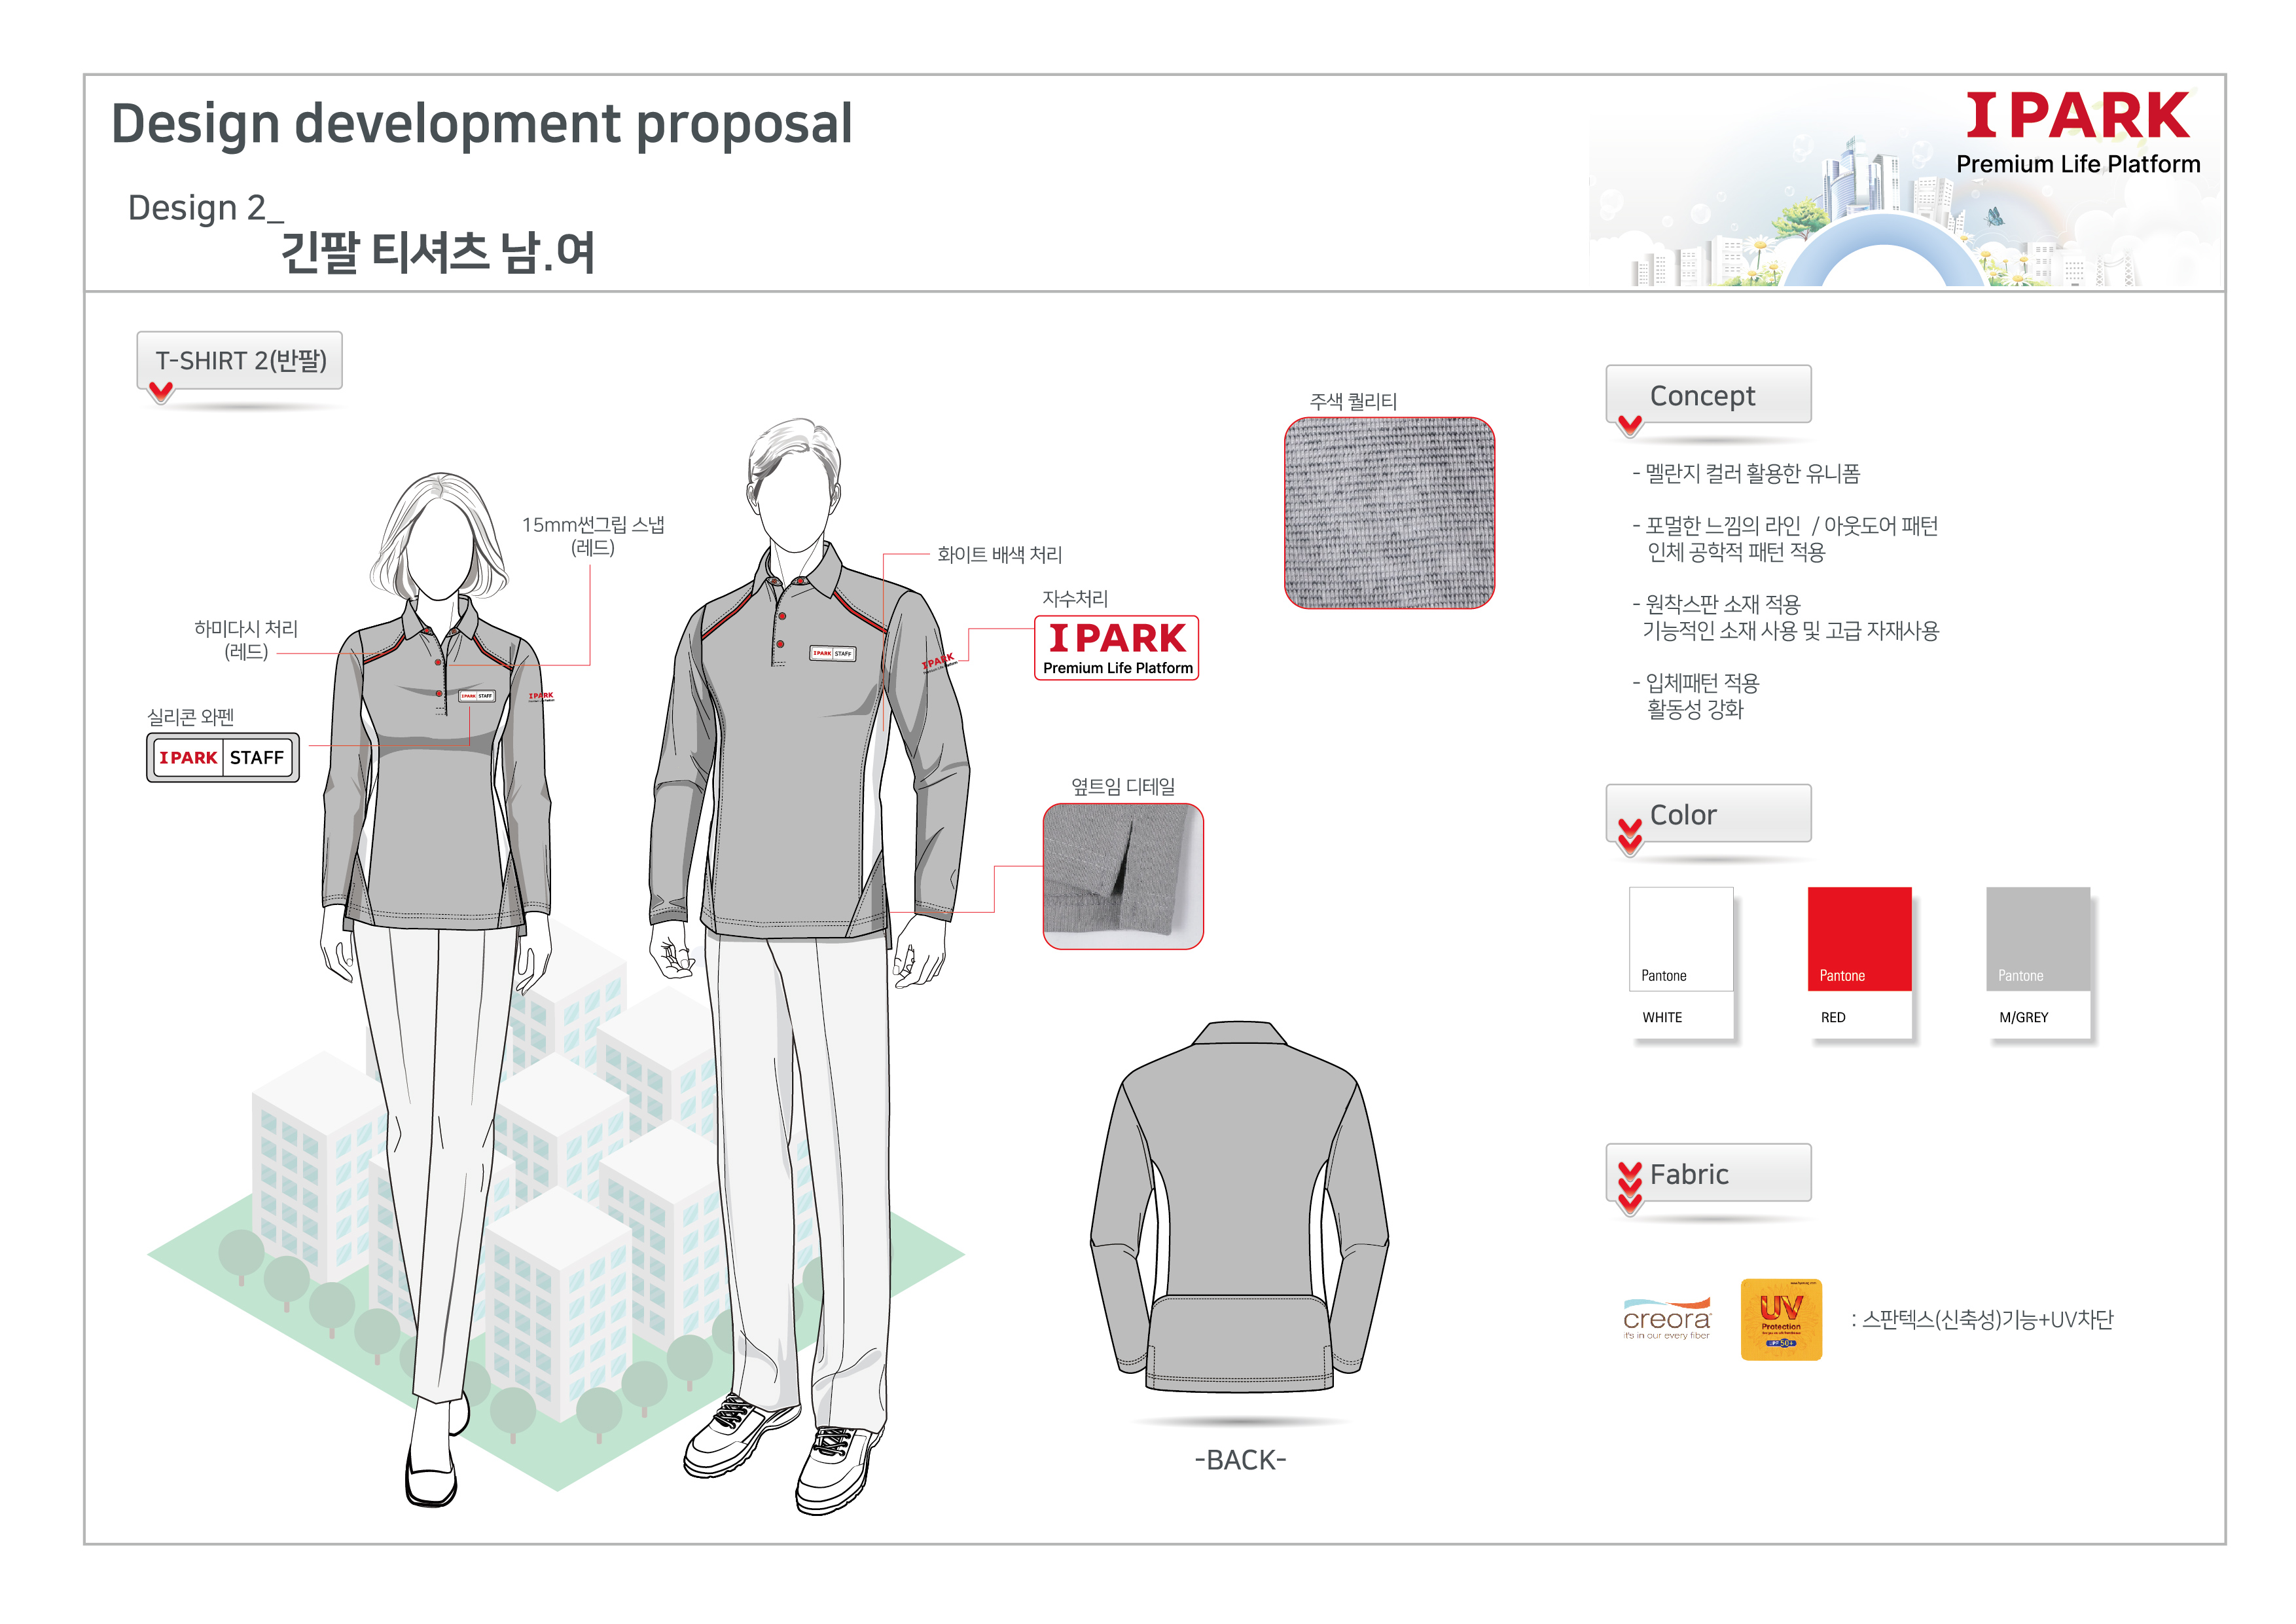The width and height of the screenshot is (2296, 1624).
Task: Click the double red chevron beside Color
Action: tap(1629, 836)
